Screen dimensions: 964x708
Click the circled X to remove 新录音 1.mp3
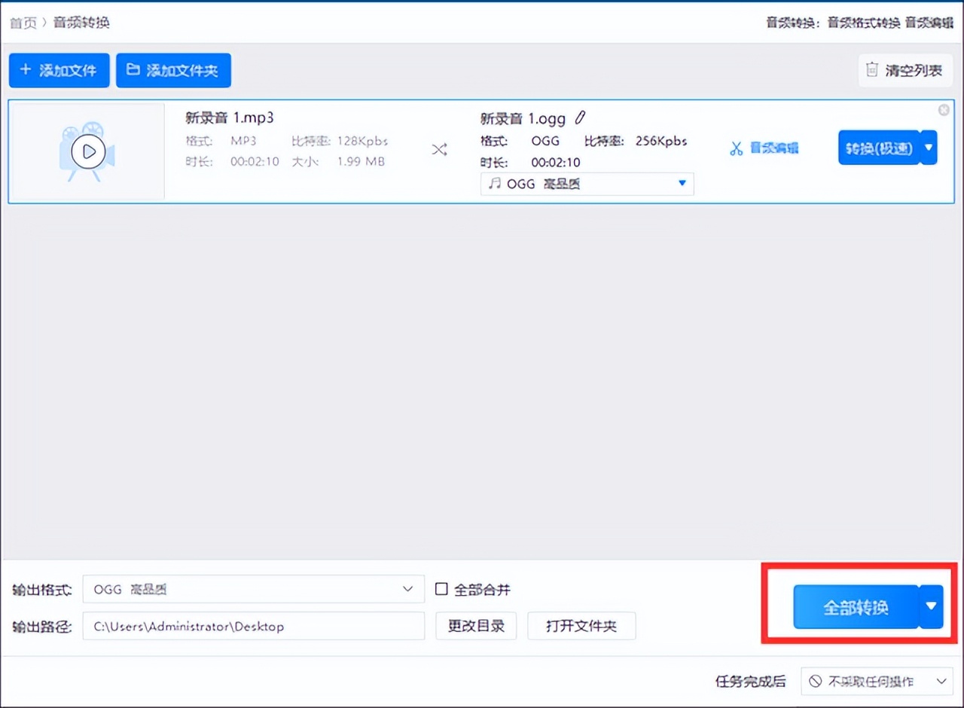pos(944,109)
